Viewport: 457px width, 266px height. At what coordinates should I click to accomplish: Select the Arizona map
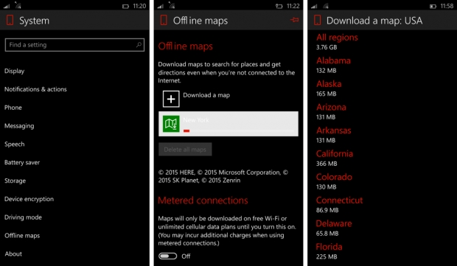(x=331, y=111)
